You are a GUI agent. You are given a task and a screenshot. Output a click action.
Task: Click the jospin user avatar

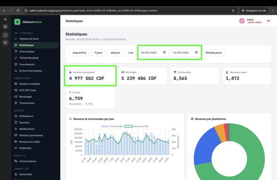pos(242,21)
